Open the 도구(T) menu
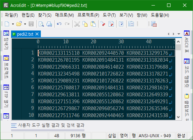The image size is (193, 140). point(109,15)
